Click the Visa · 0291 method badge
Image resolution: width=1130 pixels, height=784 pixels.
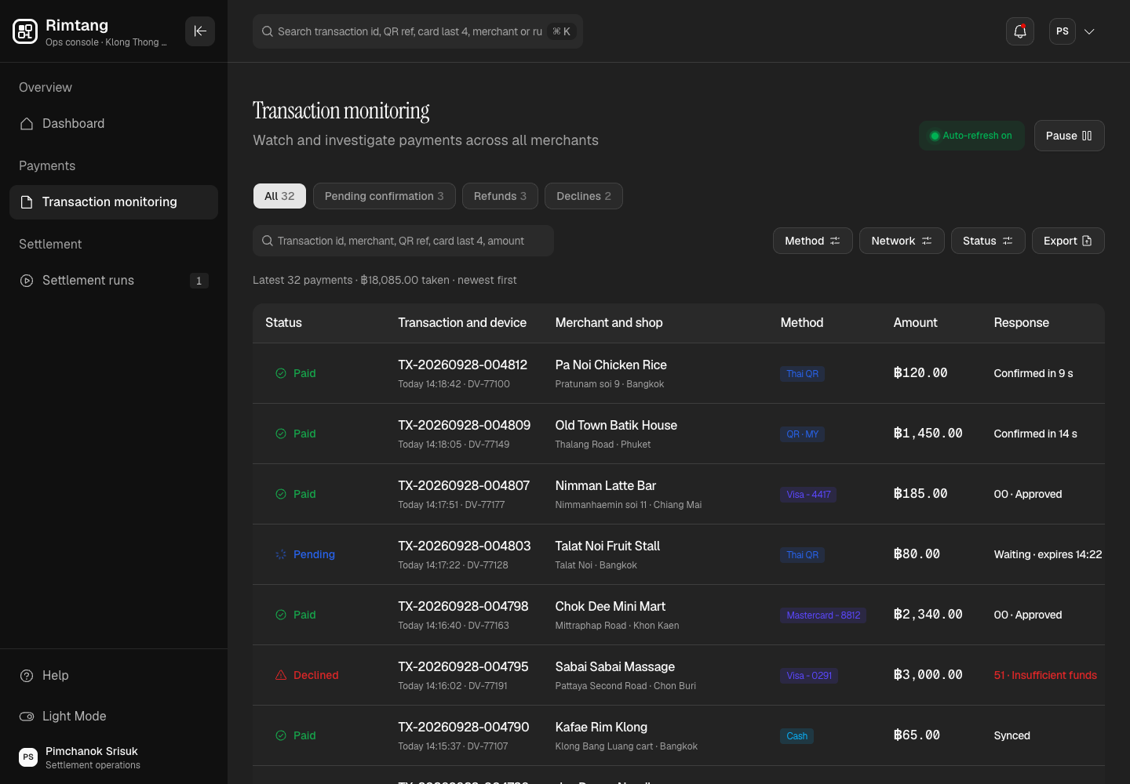[x=809, y=676]
